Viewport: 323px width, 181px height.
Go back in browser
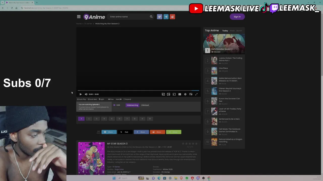[x=3, y=8]
